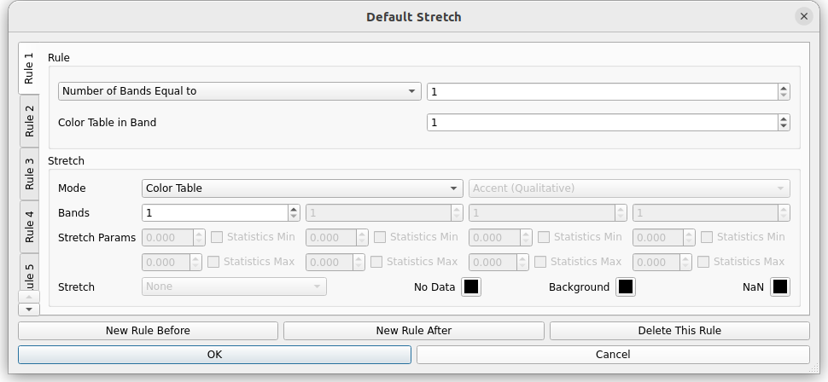The width and height of the screenshot is (828, 382).
Task: Toggle fourth Statistics Max checkbox
Action: (703, 262)
